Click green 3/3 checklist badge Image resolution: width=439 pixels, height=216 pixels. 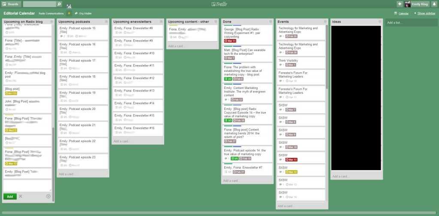coord(228,121)
